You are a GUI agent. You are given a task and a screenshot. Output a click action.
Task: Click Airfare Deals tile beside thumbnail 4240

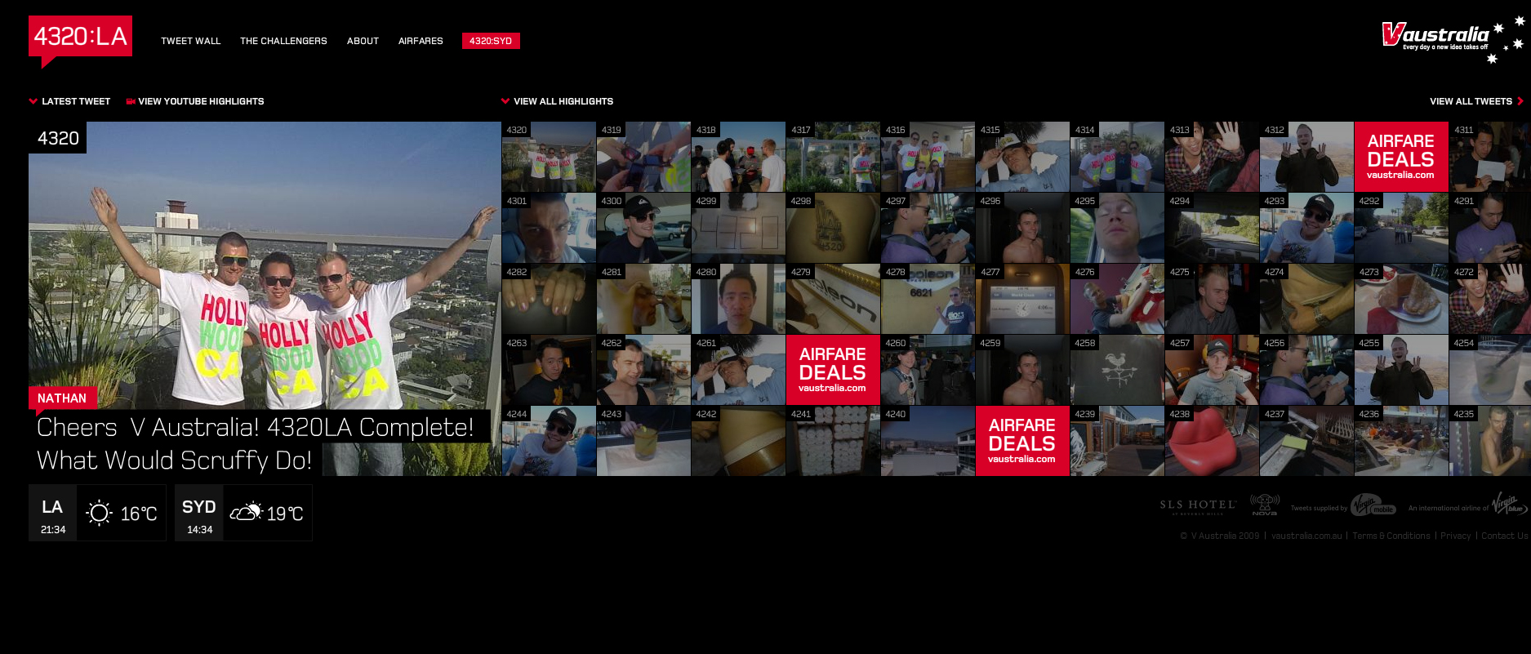coord(1022,441)
